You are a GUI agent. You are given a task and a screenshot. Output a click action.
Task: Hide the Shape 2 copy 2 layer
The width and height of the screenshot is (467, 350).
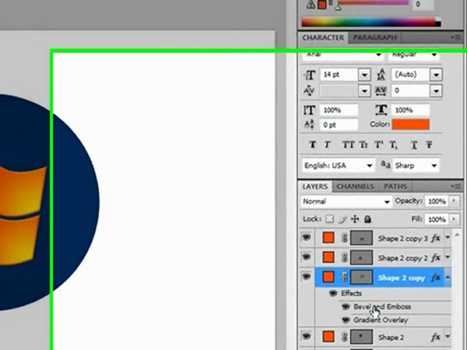pos(306,257)
